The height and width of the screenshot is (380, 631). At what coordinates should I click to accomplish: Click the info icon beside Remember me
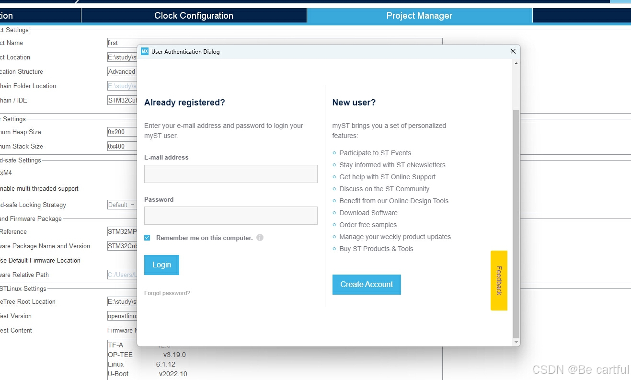[260, 238]
